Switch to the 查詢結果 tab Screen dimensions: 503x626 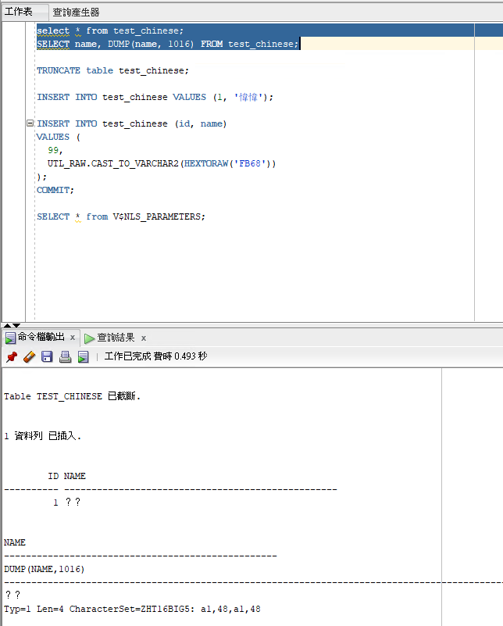[115, 338]
